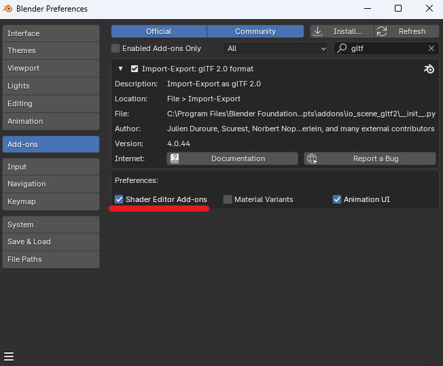
Task: Switch to Navigation settings
Action: point(51,184)
